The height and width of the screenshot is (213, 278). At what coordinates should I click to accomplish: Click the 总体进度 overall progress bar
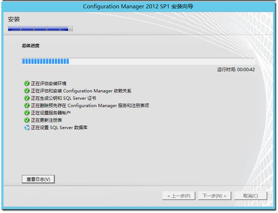click(x=138, y=61)
